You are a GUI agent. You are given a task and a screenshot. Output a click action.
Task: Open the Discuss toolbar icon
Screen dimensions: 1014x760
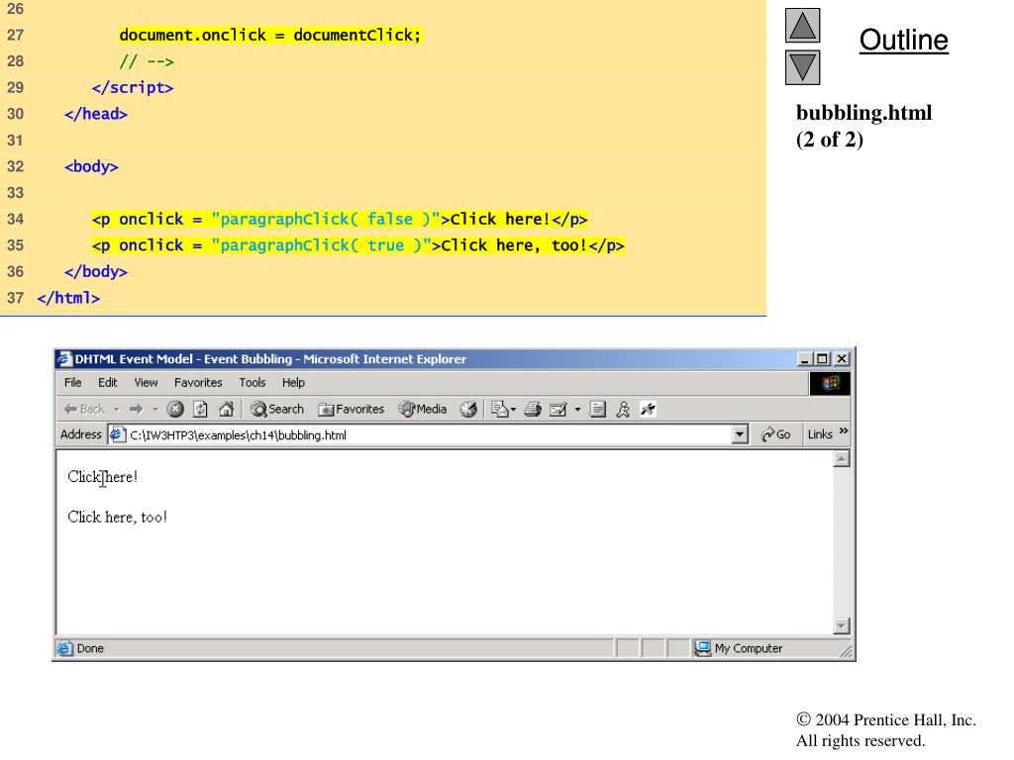coord(597,409)
